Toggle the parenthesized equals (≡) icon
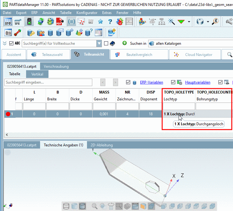Image resolution: width=233 pixels, height=211 pixels. pos(71,22)
